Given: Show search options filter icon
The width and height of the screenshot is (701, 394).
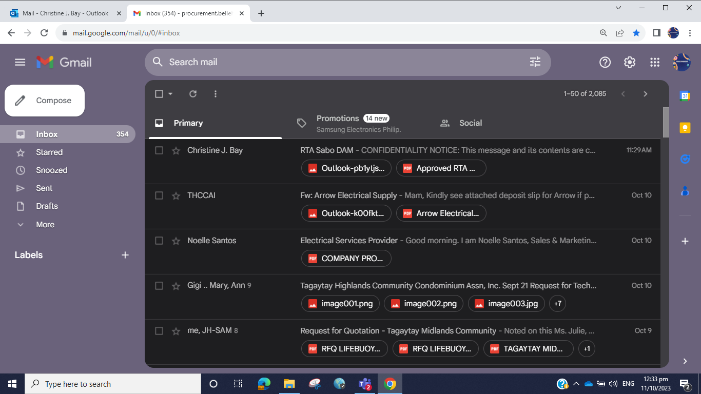Looking at the screenshot, I should (535, 62).
